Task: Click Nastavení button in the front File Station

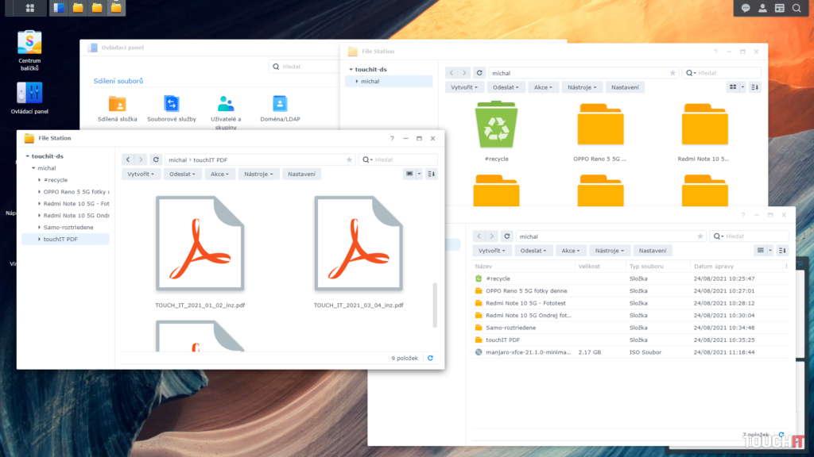Action: tap(301, 174)
